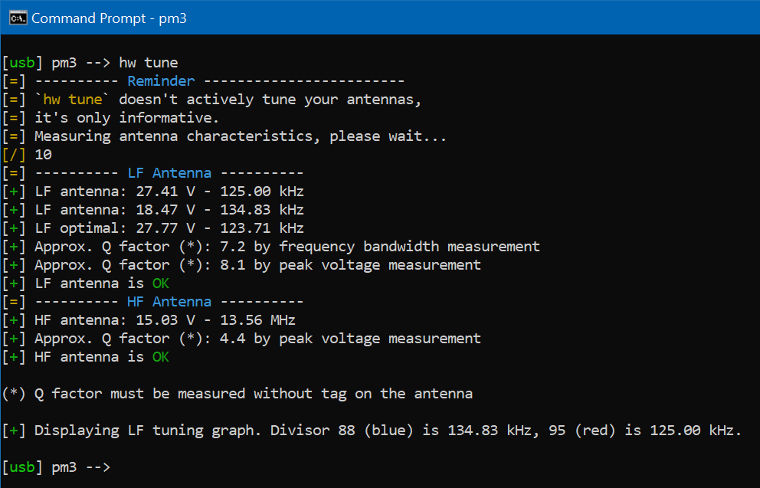Click the 'Displaying LF tuning graph' line
The width and height of the screenshot is (760, 488).
coord(388,431)
